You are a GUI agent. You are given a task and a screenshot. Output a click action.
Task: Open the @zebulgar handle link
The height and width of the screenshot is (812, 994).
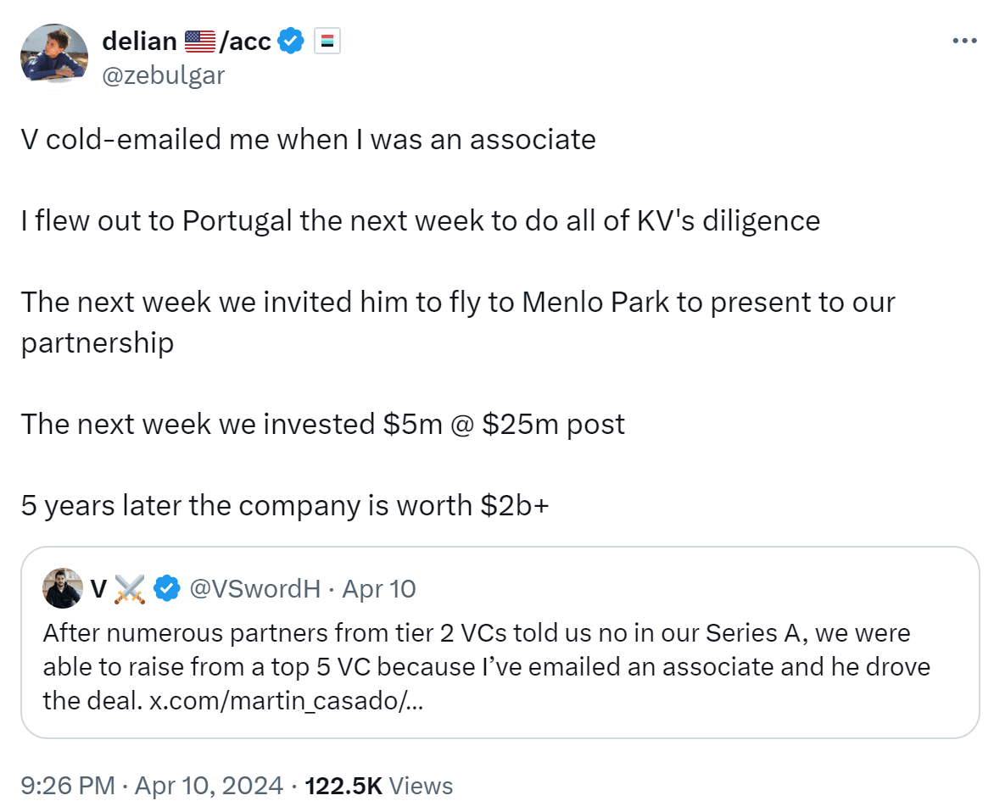[x=163, y=75]
